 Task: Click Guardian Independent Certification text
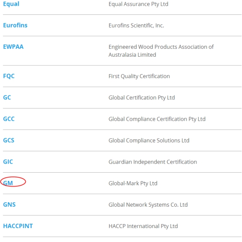click(153, 162)
